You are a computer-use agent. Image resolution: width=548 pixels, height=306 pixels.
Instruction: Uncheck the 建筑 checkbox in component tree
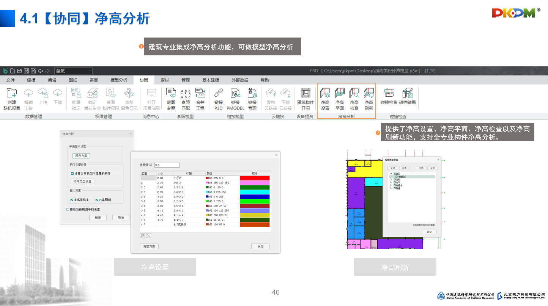click(x=395, y=174)
